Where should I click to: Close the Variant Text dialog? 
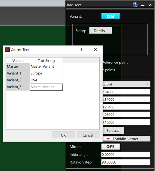coord(95,50)
